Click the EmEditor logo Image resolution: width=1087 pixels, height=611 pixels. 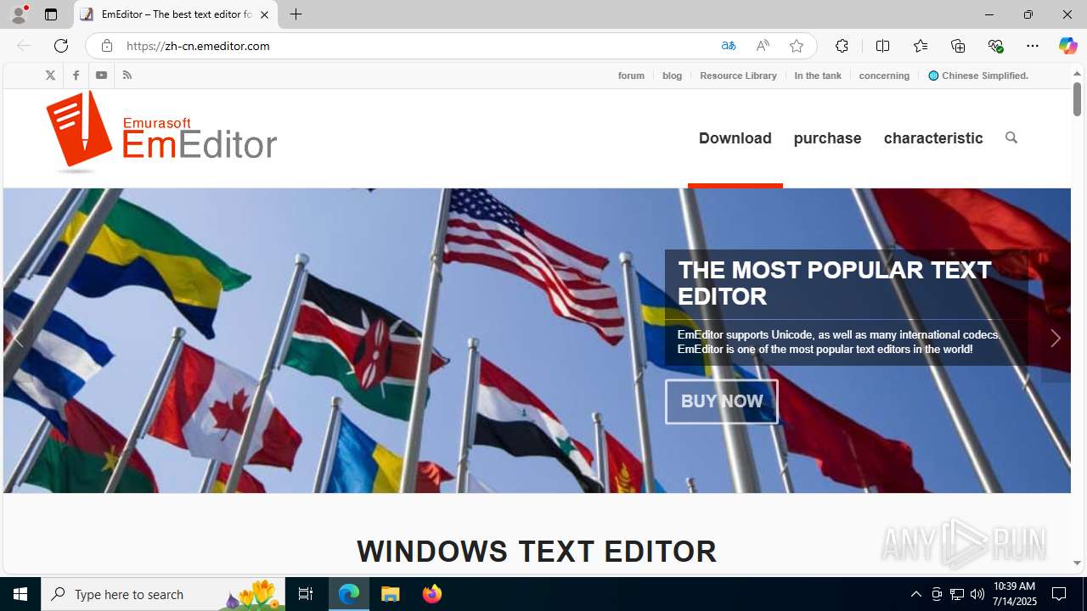161,132
